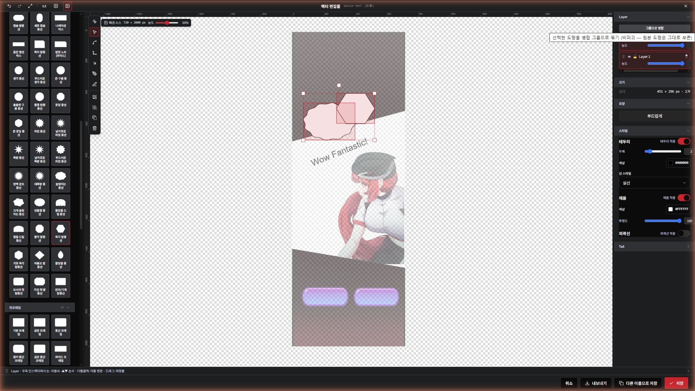Click the 취소 cancel button
Viewport: 695px width, 391px height.
(x=569, y=383)
